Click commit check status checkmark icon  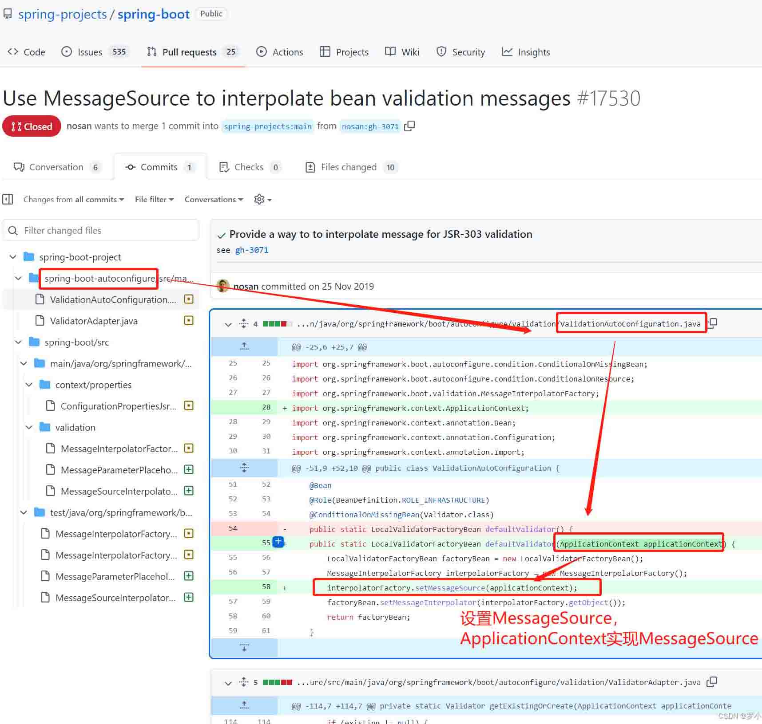[221, 235]
